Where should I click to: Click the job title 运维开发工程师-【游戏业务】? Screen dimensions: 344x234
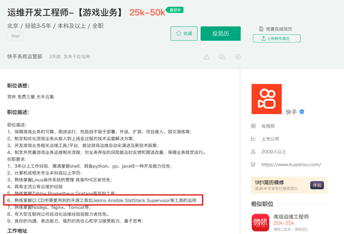point(65,12)
